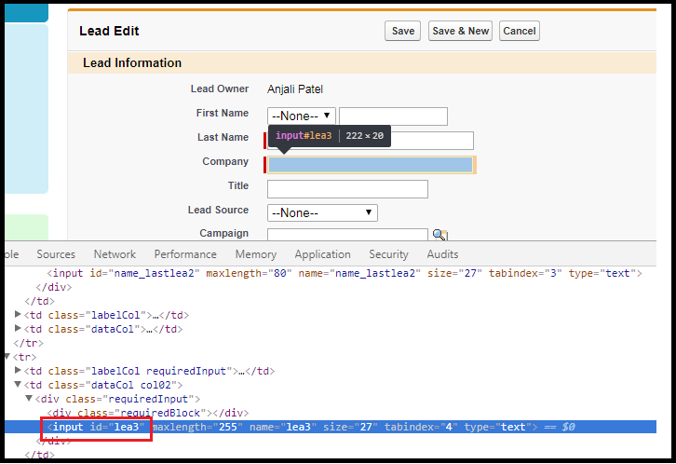
Task: Open the Security tab
Action: pos(388,254)
